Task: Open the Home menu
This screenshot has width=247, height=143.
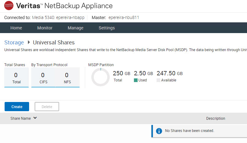Action: tap(16, 28)
